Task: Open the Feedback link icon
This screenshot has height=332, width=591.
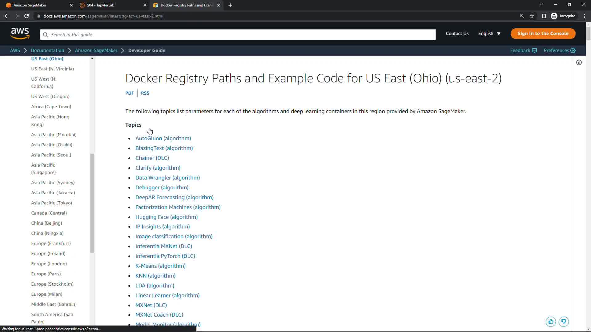Action: pos(523,50)
